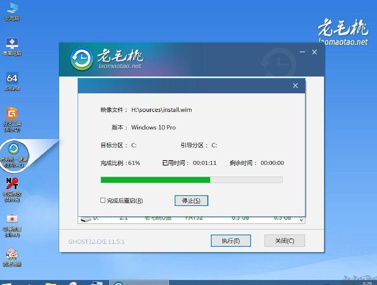
Task: Open the folder icon on the taskbar
Action: tap(51, 284)
